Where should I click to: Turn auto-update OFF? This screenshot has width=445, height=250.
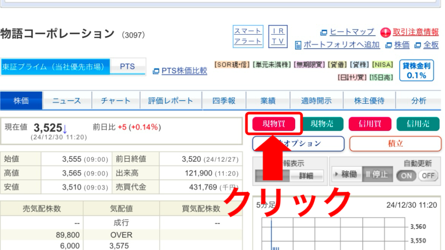pos(428,175)
